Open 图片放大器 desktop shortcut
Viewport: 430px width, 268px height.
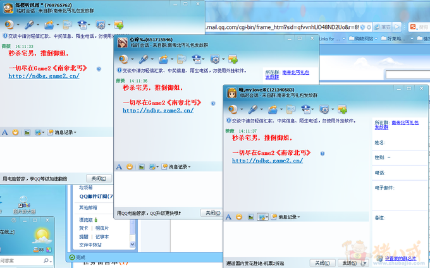[24, 204]
